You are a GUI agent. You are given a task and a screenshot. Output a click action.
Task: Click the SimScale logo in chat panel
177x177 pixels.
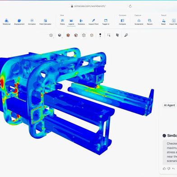[x=164, y=135]
